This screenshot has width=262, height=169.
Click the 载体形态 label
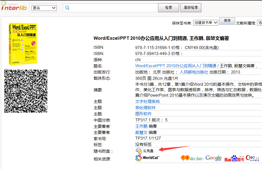(102, 78)
